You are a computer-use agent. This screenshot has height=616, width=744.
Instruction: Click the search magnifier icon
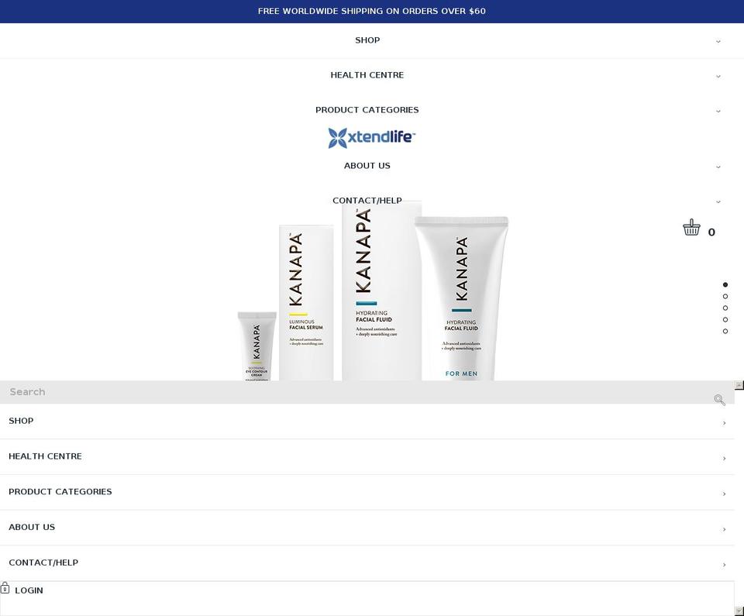719,400
